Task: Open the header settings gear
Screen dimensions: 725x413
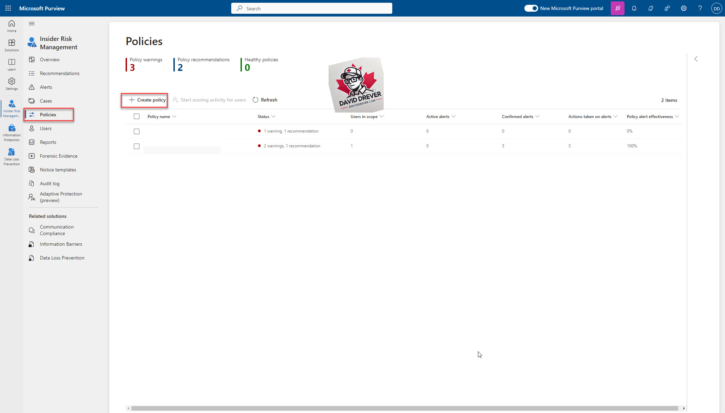Action: (x=684, y=8)
